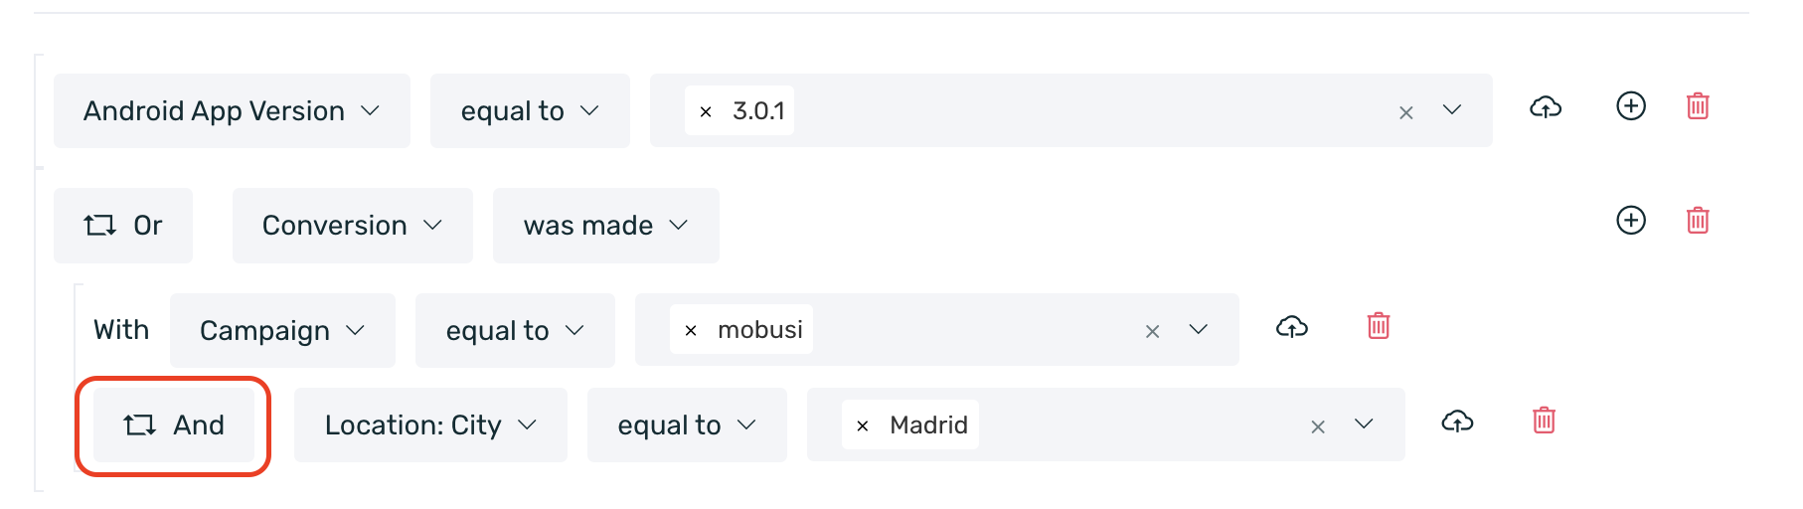Screen dimensions: 1803x509
Task: Toggle the And logical operator
Action: pyautogui.click(x=174, y=425)
